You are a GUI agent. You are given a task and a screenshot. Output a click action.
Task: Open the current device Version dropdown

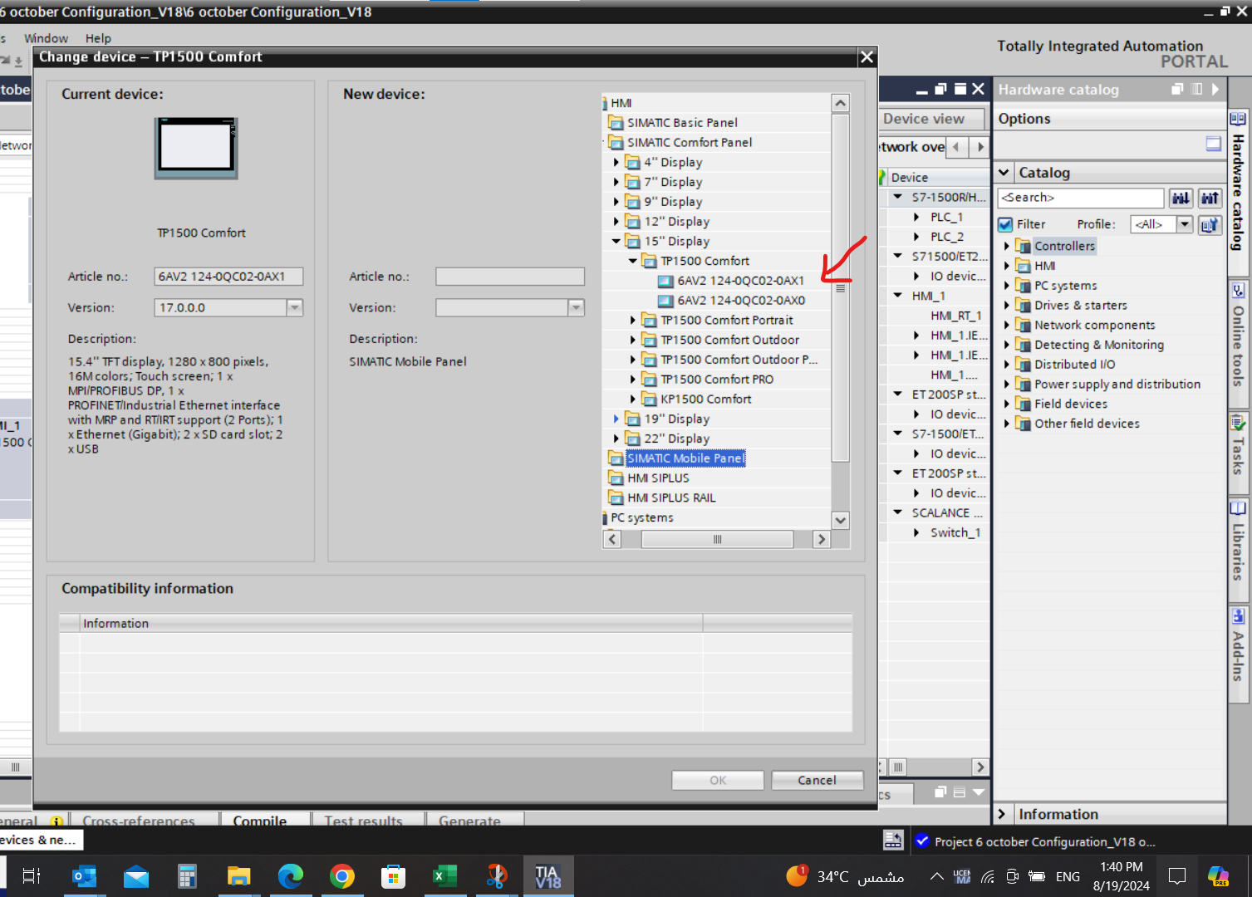click(x=294, y=308)
